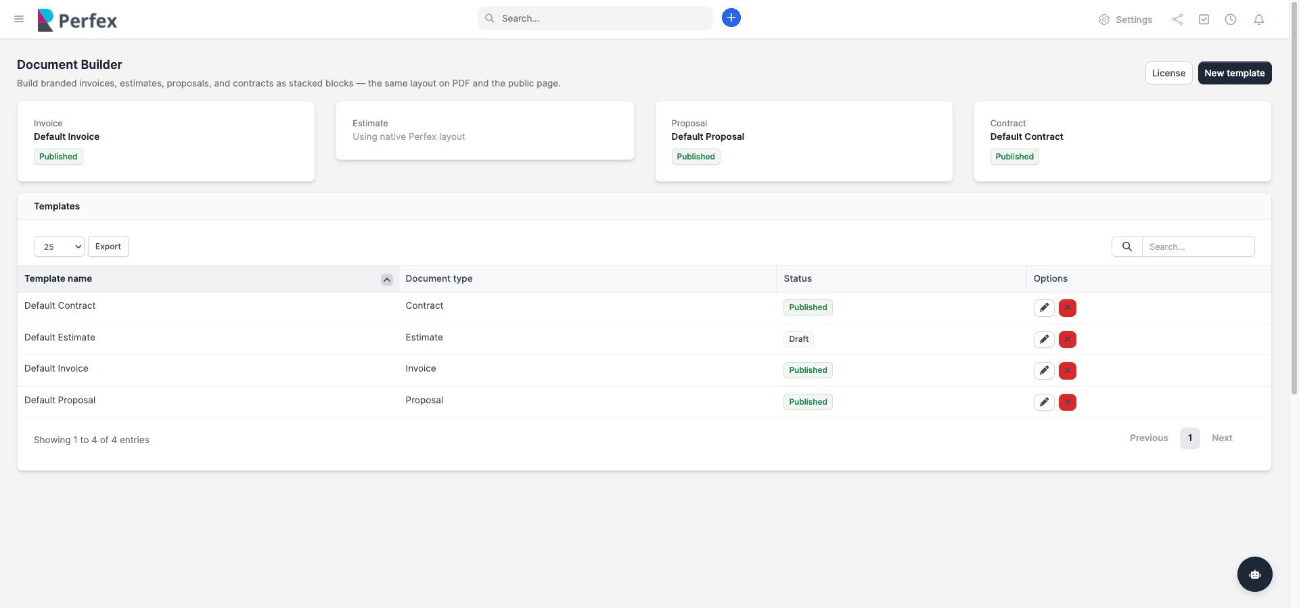Toggle Template name sort arrow
Image resolution: width=1299 pixels, height=608 pixels.
[x=387, y=279]
